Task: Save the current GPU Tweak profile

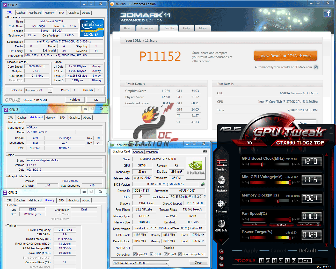Action: click(305, 260)
